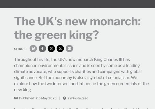Click the word 'colonialism' in the summary

[118, 78]
